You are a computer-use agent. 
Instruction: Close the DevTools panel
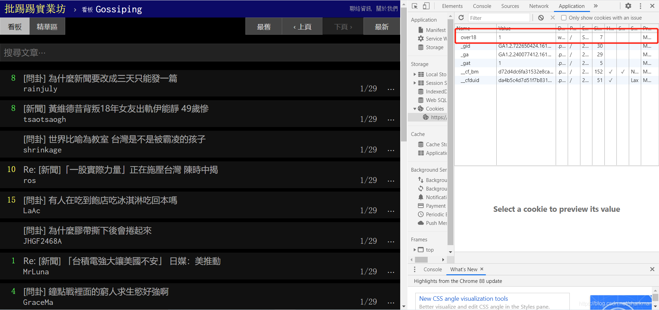point(652,6)
